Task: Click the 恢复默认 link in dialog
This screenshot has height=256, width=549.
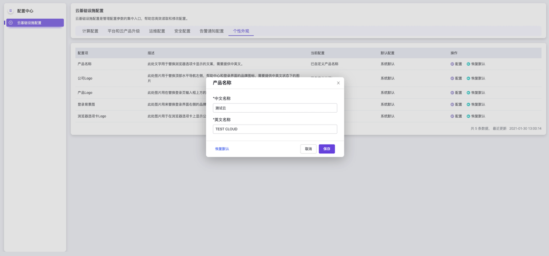Action: pos(222,149)
